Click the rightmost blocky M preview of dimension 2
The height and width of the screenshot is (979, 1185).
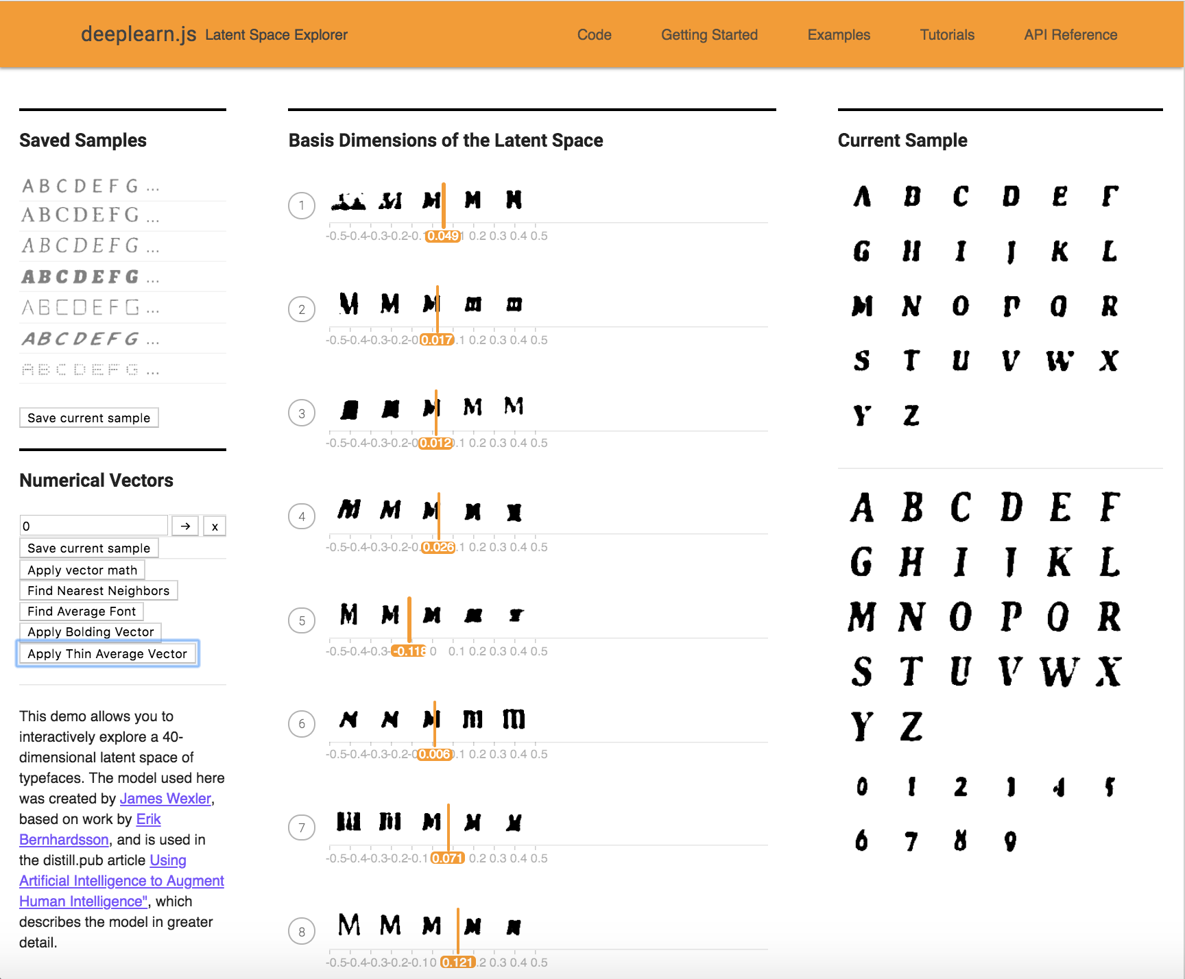pos(514,304)
